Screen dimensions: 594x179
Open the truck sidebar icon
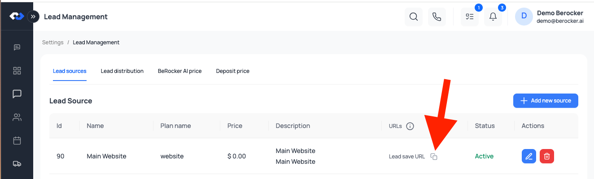pos(17,164)
